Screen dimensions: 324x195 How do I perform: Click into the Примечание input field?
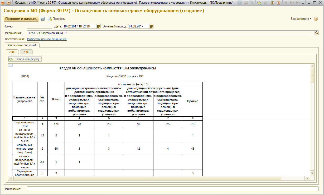[x=173, y=189]
